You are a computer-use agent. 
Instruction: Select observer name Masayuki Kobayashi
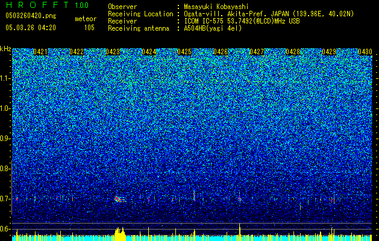pyautogui.click(x=216, y=7)
